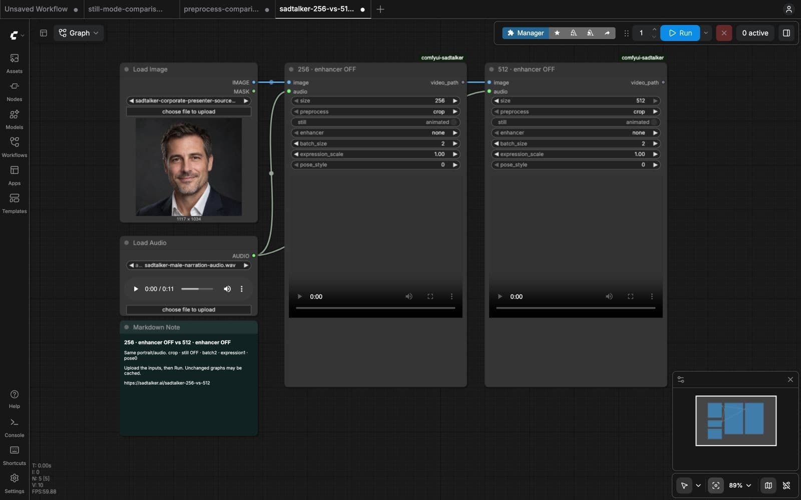Screen dimensions: 801x500
Task: Collapse the 512 enhancer OFF node dot
Action: tap(492, 69)
